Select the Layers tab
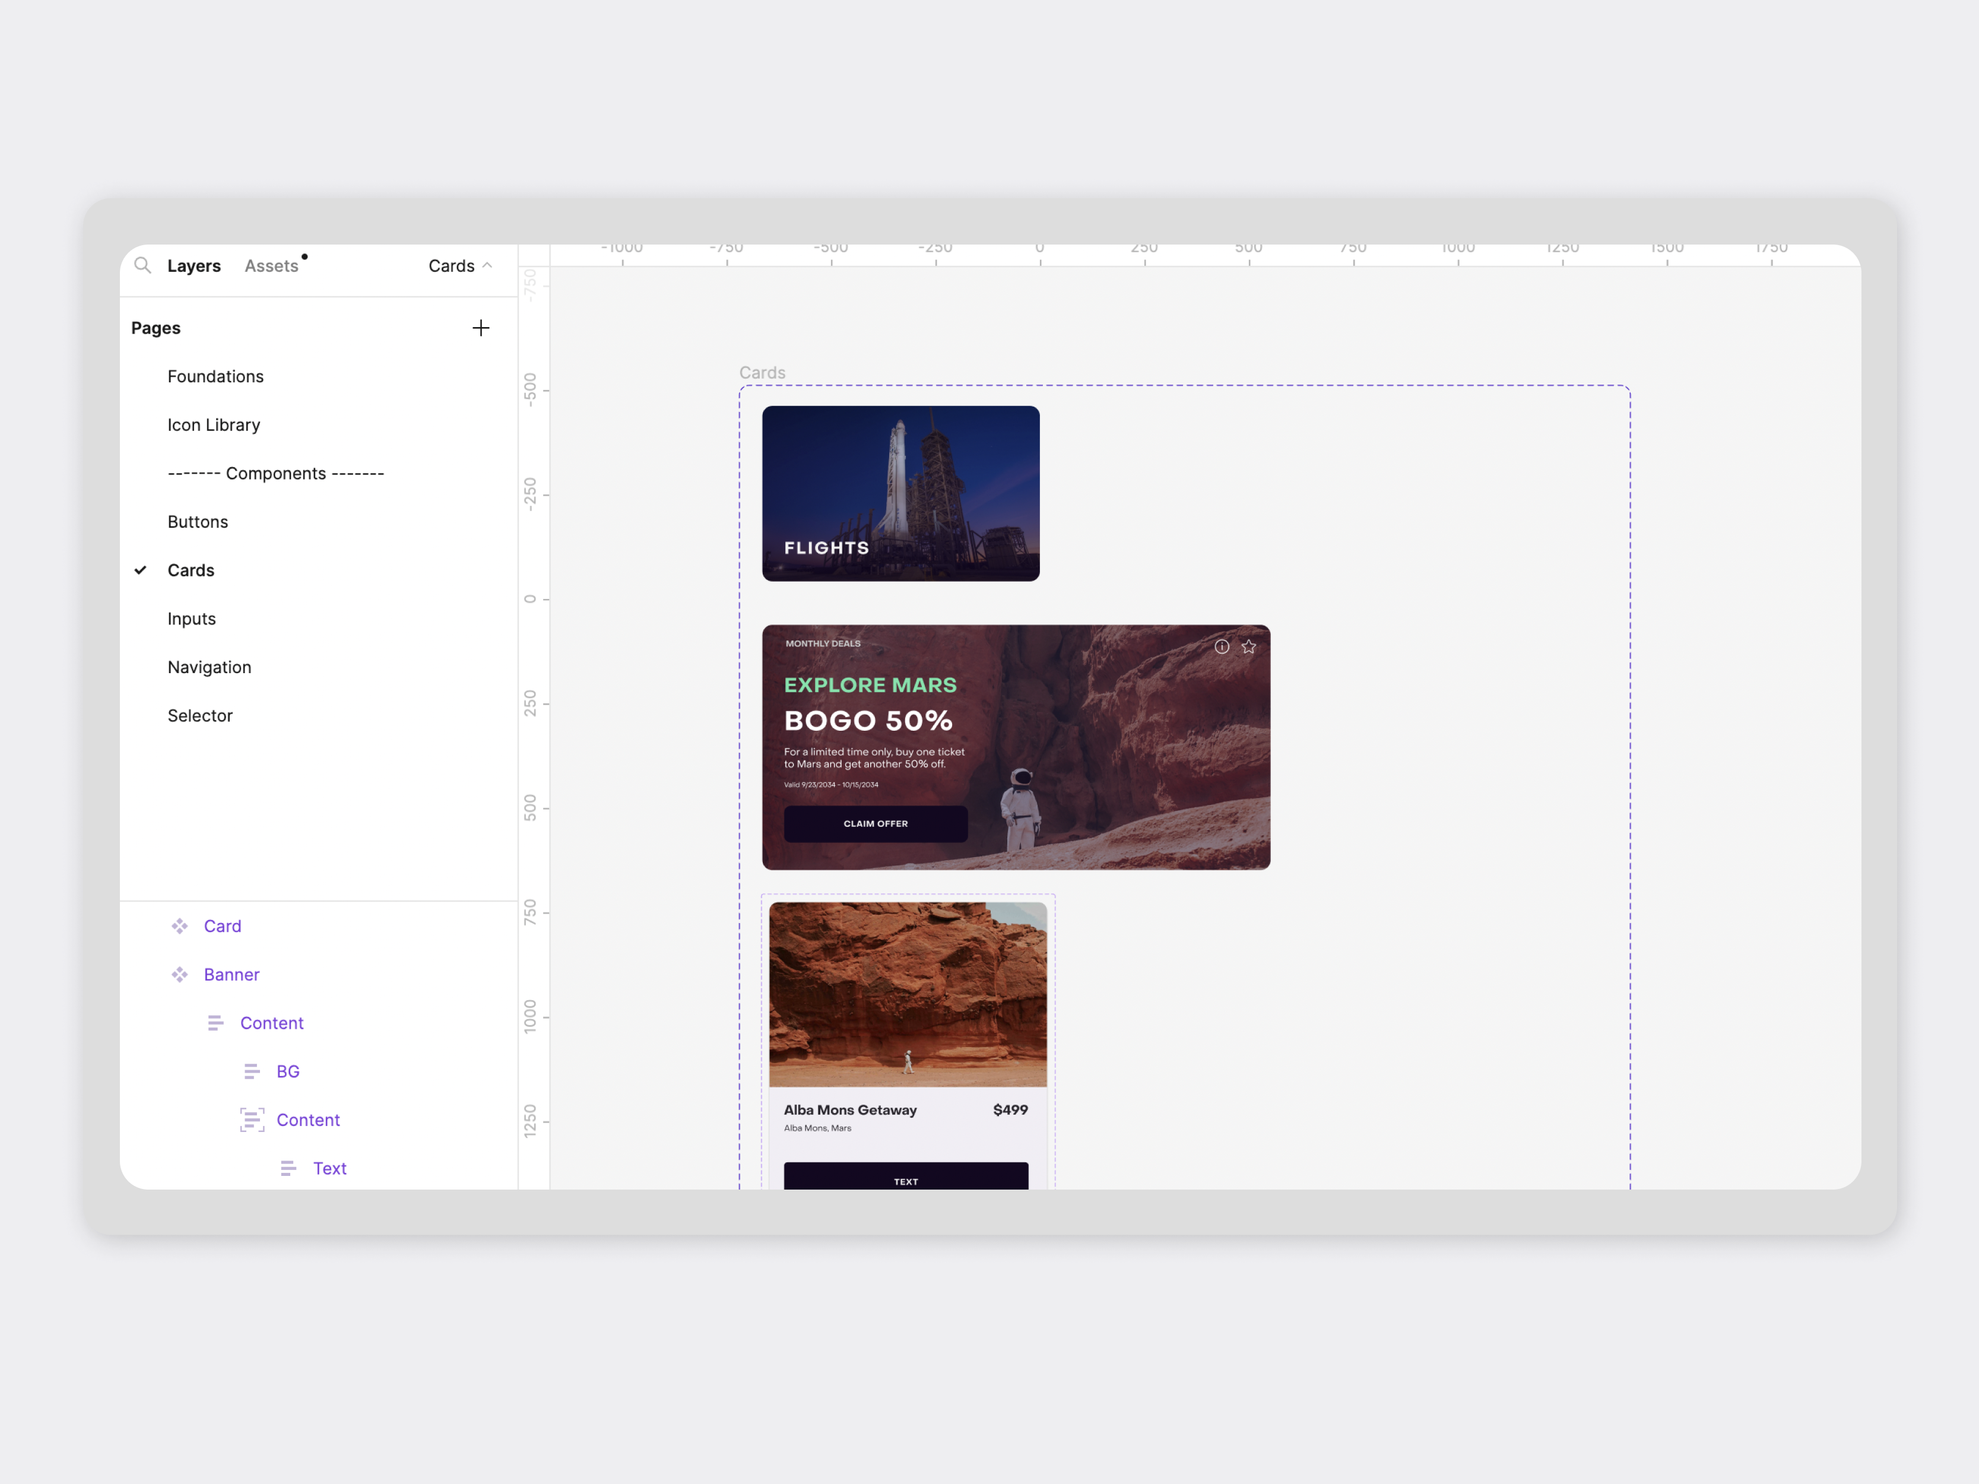The image size is (1979, 1484). pos(194,266)
